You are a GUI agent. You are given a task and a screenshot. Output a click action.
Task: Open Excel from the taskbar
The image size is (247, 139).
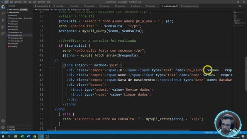22,136
